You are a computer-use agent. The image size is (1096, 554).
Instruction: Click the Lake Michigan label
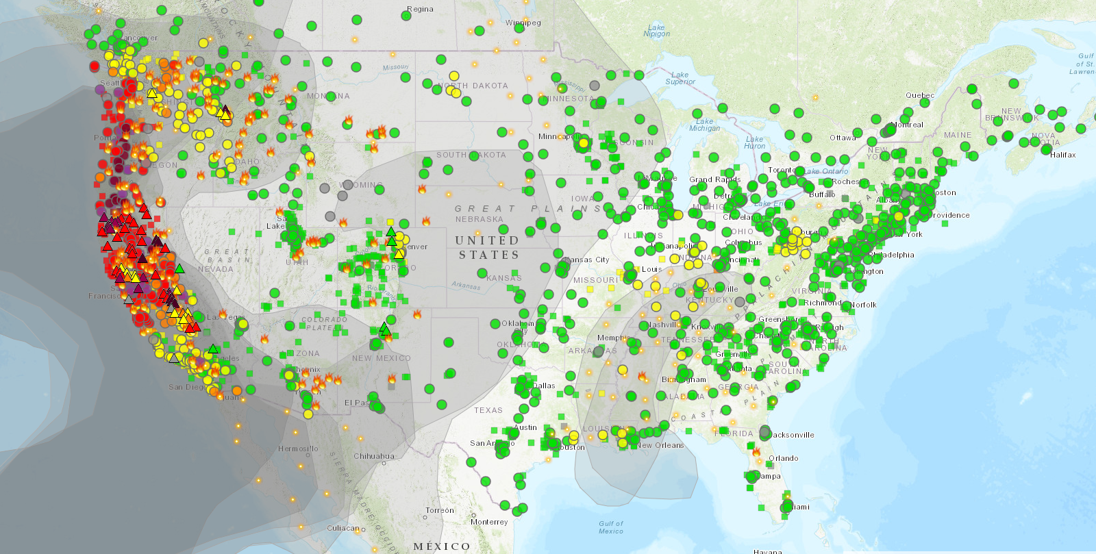(x=704, y=125)
